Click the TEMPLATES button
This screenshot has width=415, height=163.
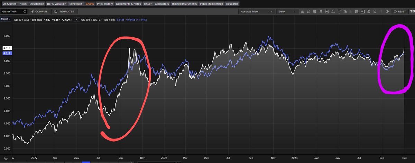(64, 11)
